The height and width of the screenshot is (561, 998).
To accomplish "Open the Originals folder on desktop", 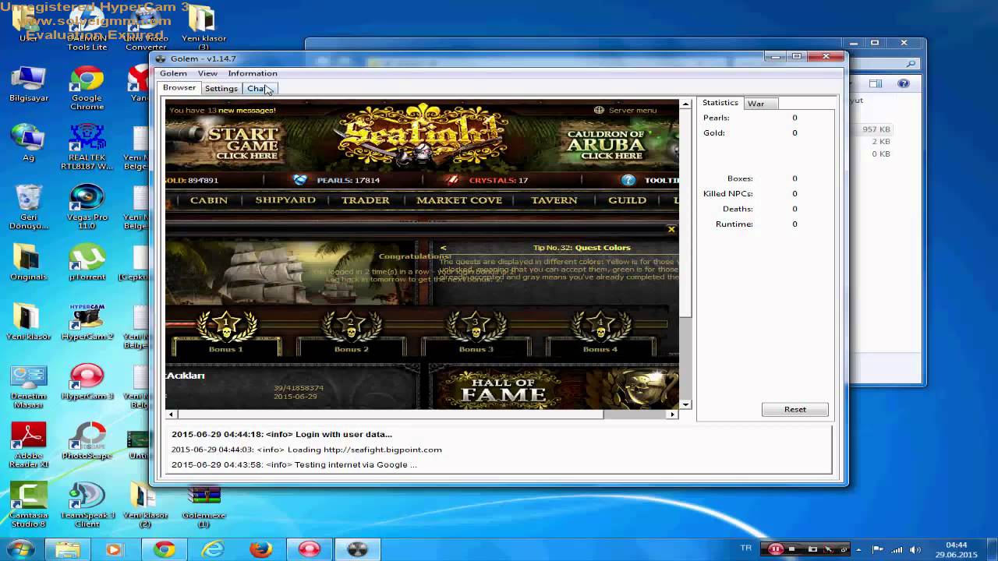I will point(29,262).
